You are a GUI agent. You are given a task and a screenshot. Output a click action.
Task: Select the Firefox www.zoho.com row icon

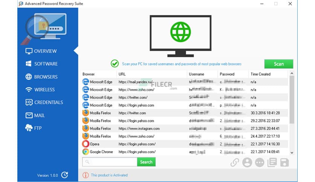(x=86, y=136)
